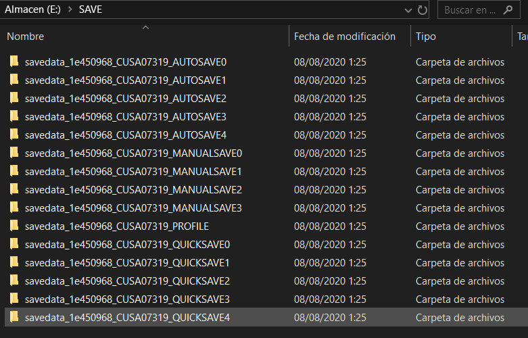Click the modification date of MANUALSAVE2 row

coord(330,189)
